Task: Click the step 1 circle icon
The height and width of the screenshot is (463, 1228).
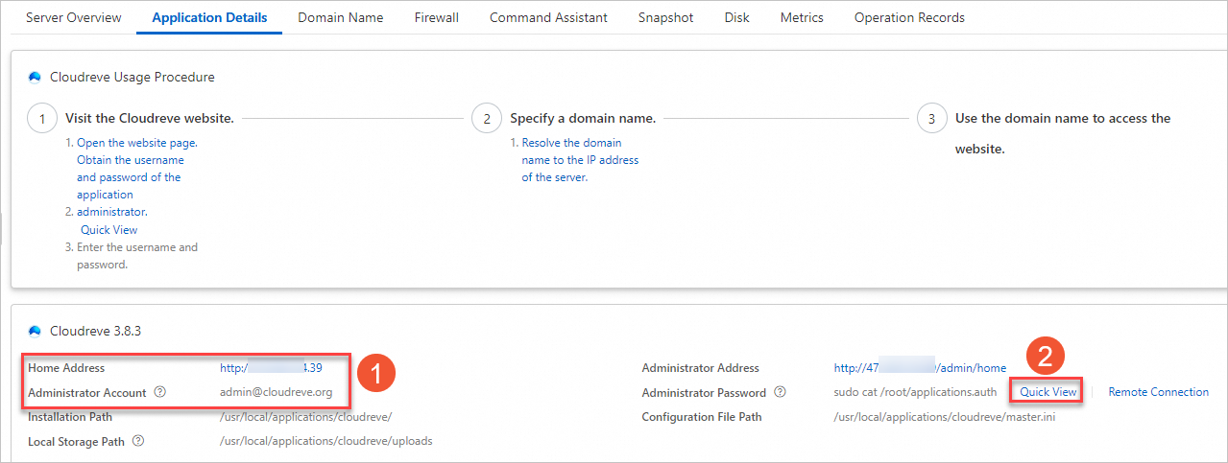Action: [42, 119]
